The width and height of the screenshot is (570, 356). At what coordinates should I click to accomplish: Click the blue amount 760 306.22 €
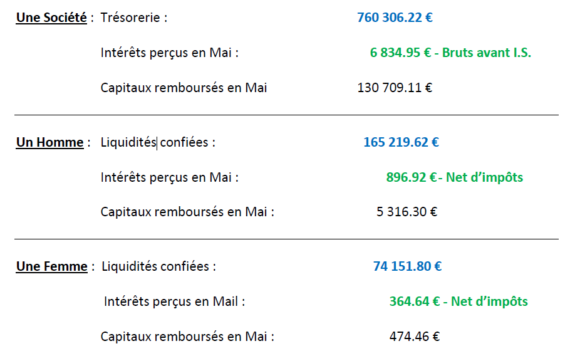(x=395, y=18)
